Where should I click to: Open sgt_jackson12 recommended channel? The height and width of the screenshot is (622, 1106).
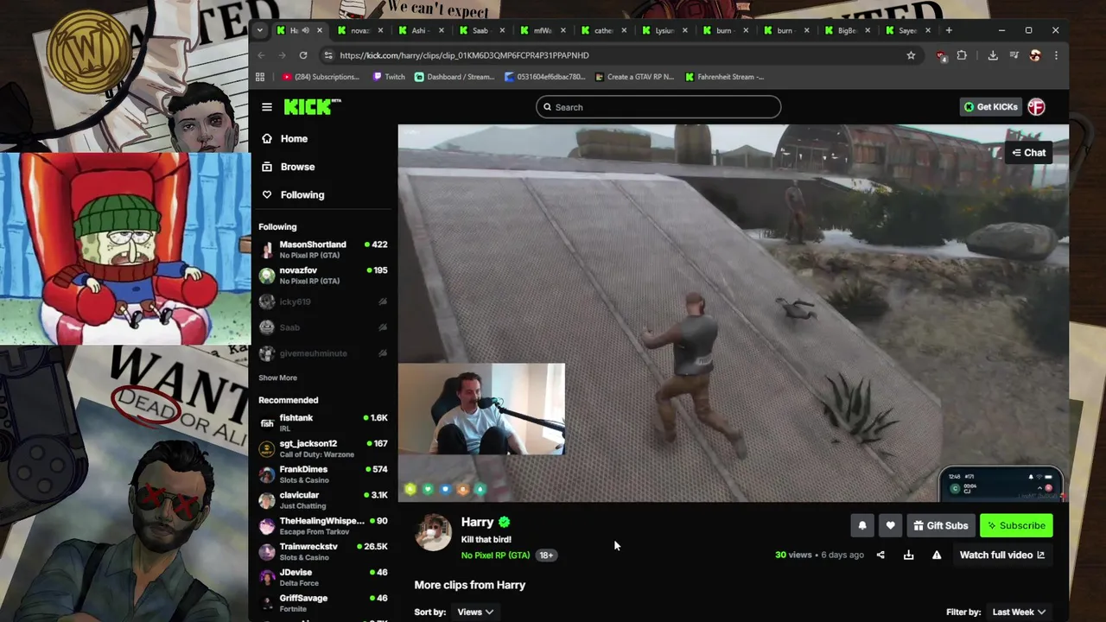[322, 448]
